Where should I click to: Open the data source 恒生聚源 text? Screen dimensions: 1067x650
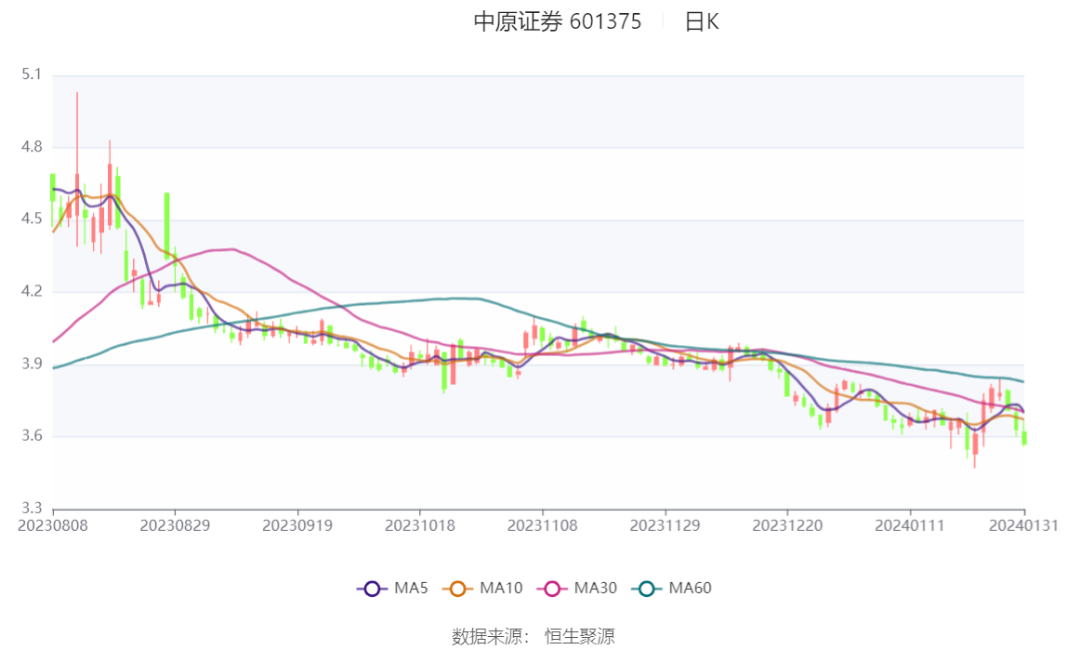[579, 636]
